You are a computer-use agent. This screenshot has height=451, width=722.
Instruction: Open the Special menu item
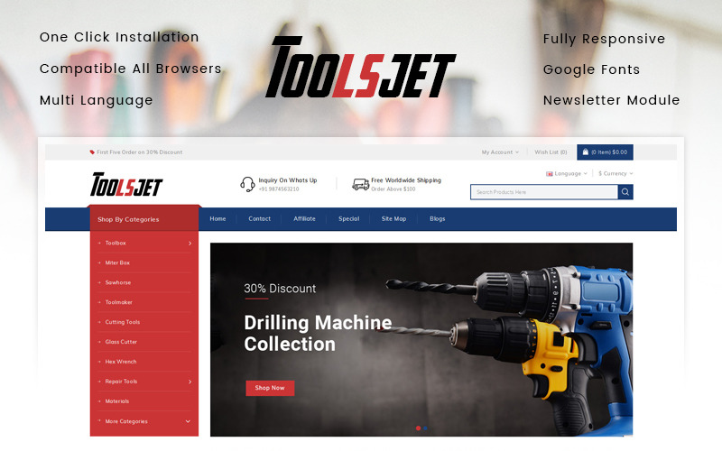click(349, 219)
